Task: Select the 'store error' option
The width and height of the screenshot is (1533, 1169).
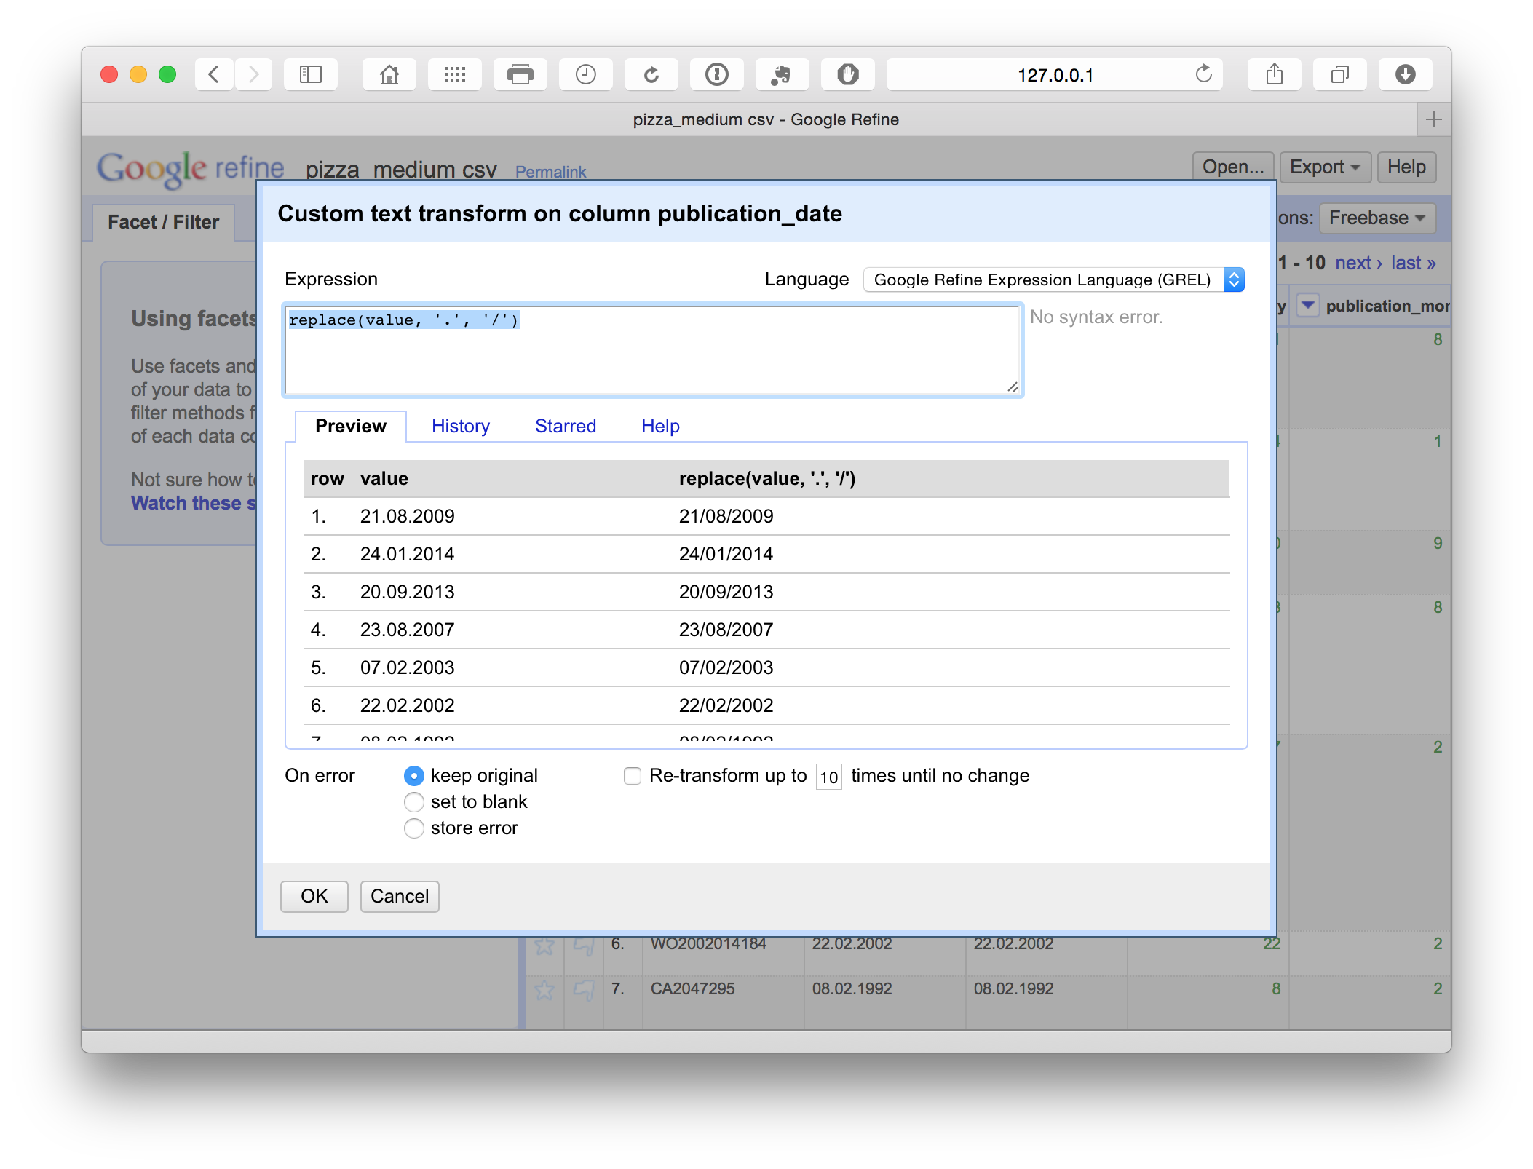Action: click(x=414, y=828)
